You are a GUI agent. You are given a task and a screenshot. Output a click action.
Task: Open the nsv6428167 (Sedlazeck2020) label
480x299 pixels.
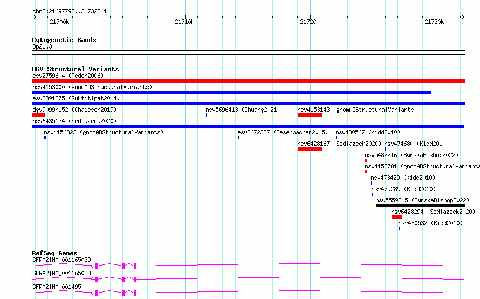(339, 144)
